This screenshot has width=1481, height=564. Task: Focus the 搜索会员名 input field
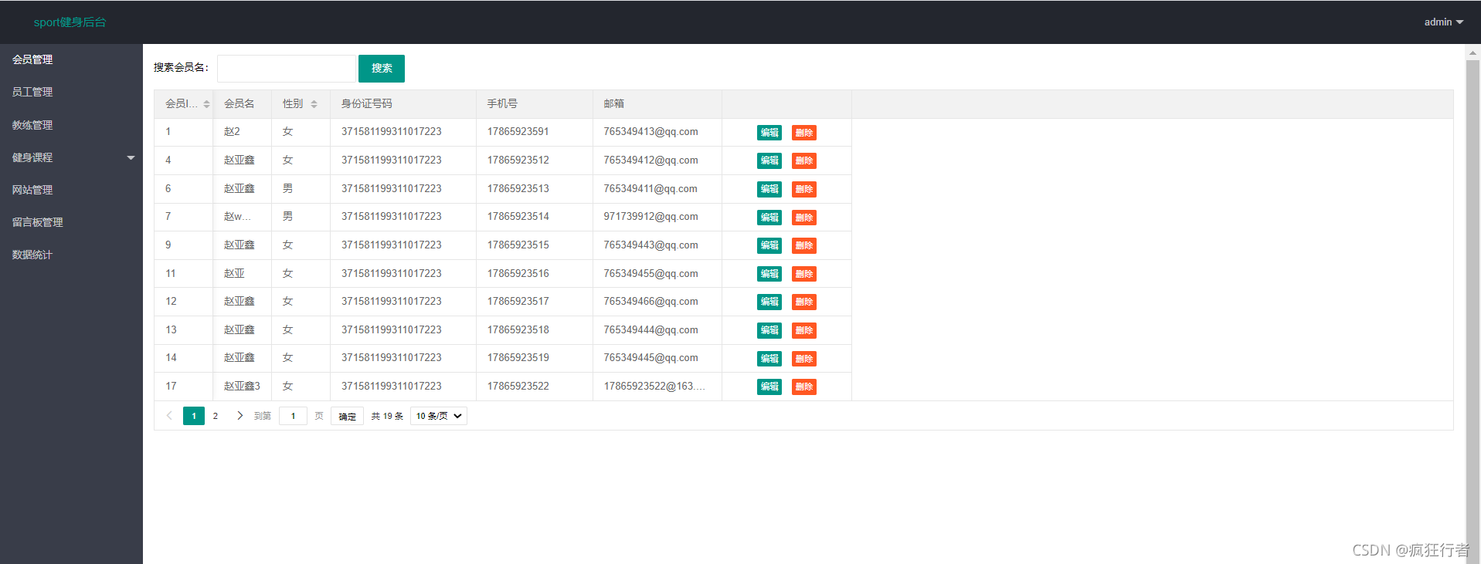pyautogui.click(x=287, y=68)
